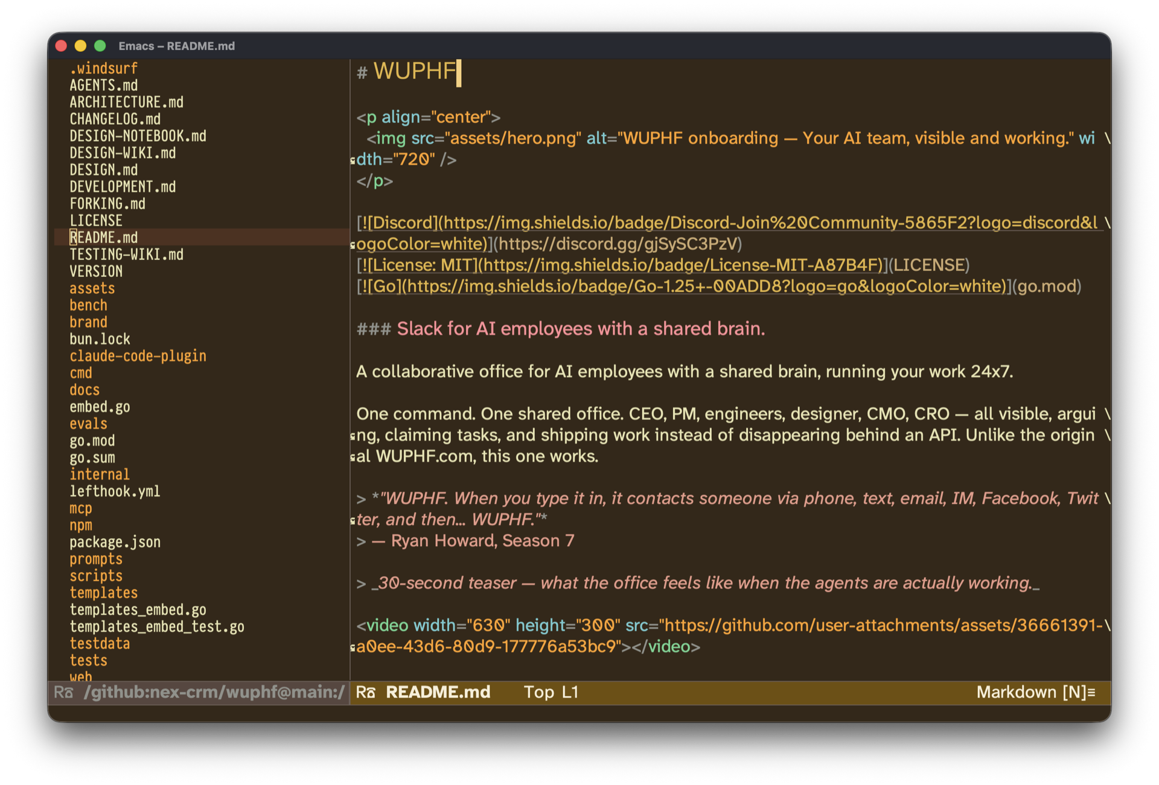Open bun.lock file

100,338
